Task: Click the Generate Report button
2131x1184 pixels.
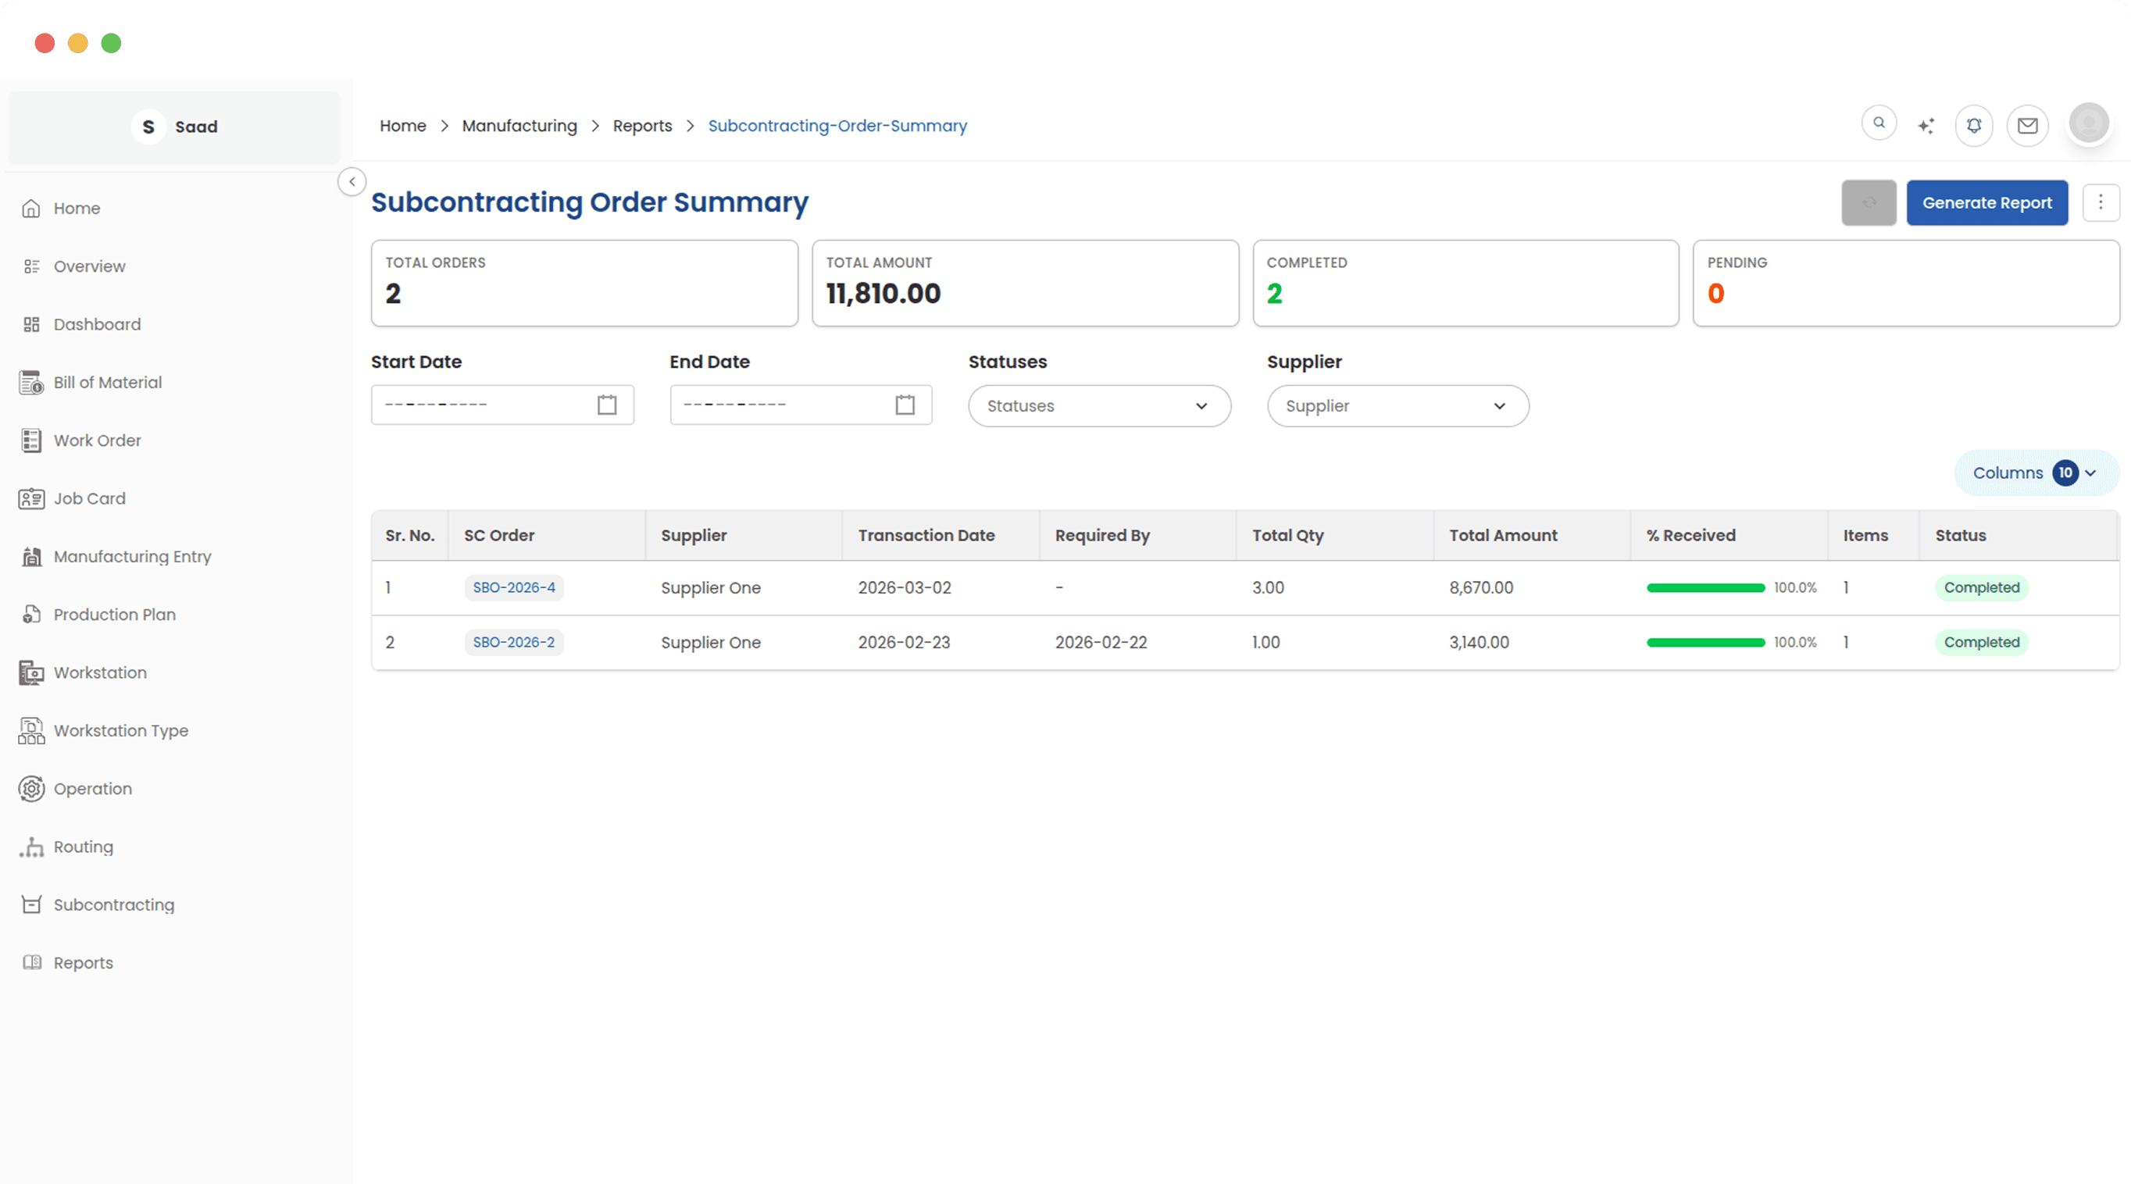Action: [x=1986, y=202]
